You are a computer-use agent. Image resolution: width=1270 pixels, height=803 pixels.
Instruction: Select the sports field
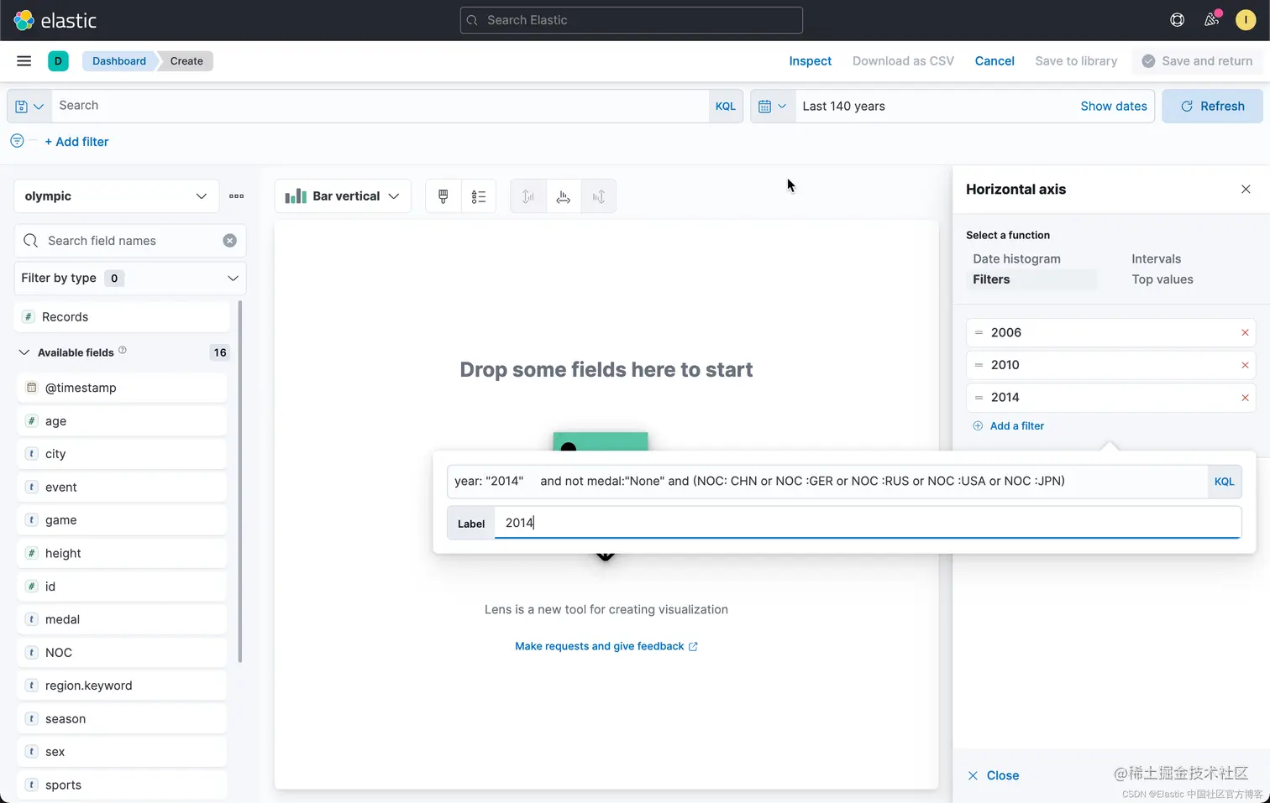click(122, 785)
